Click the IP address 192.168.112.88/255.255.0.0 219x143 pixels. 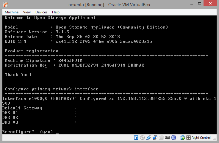152,98
